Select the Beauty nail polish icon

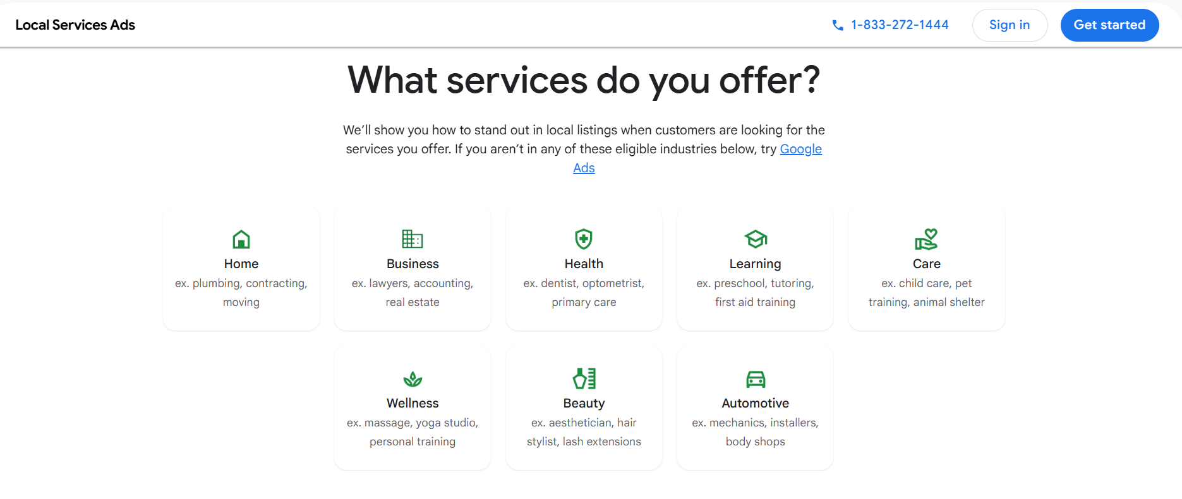pos(584,379)
